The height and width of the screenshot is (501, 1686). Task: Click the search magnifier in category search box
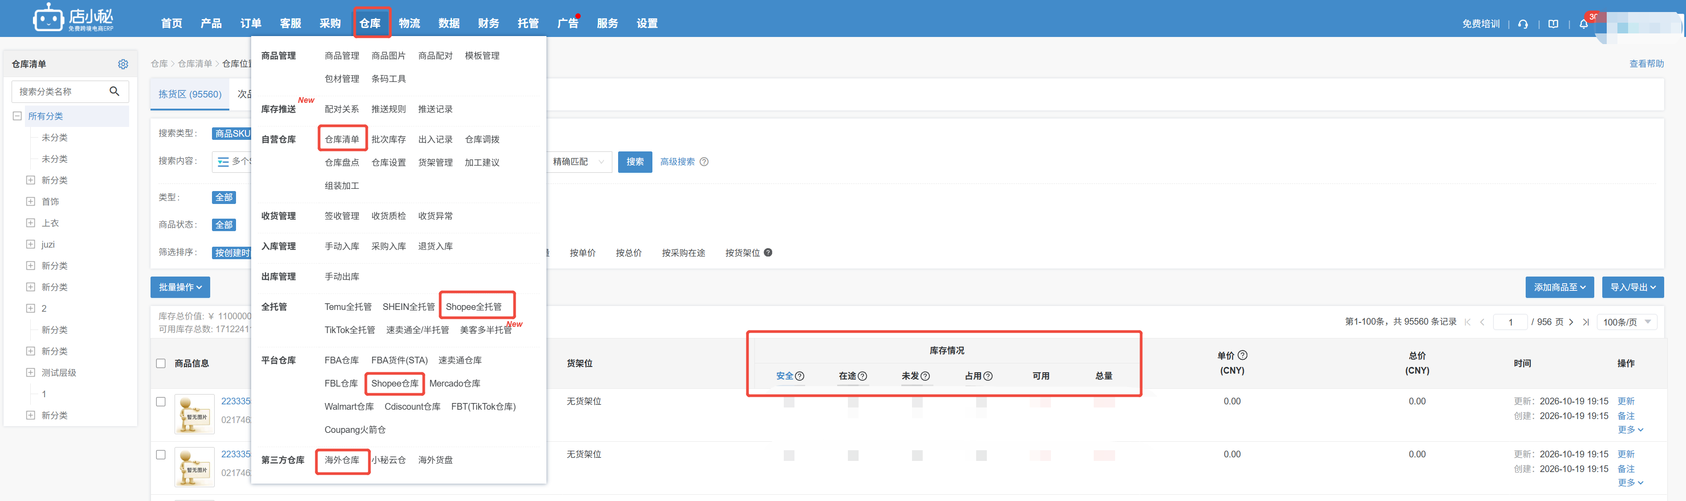point(114,91)
